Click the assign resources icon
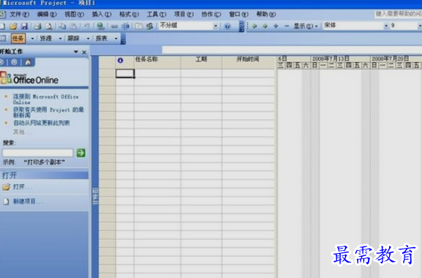This screenshot has height=278, width=422. coord(150,26)
